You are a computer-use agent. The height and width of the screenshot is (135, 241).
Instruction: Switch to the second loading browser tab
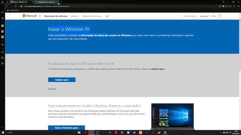coord(47,2)
